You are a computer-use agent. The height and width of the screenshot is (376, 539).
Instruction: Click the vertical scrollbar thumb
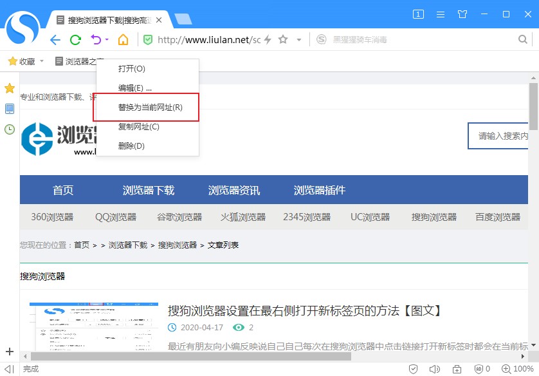coord(533,106)
